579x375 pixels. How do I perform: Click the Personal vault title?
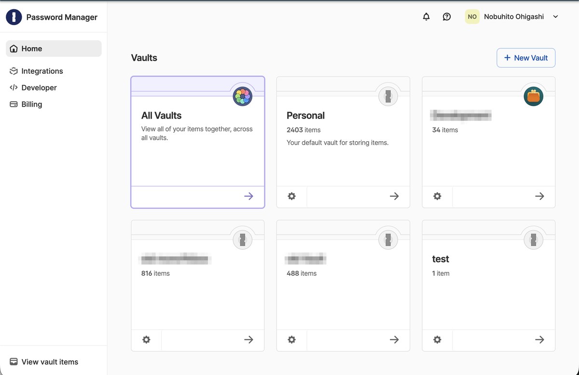click(x=305, y=116)
